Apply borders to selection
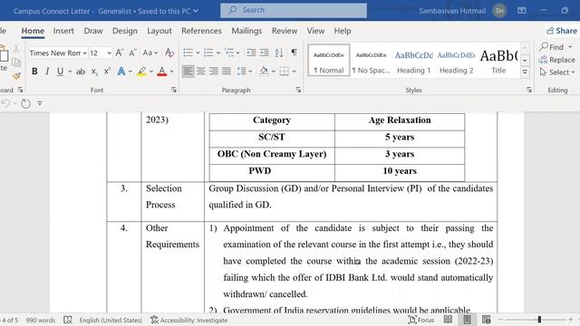Screen dimensions: 580x326 point(284,71)
